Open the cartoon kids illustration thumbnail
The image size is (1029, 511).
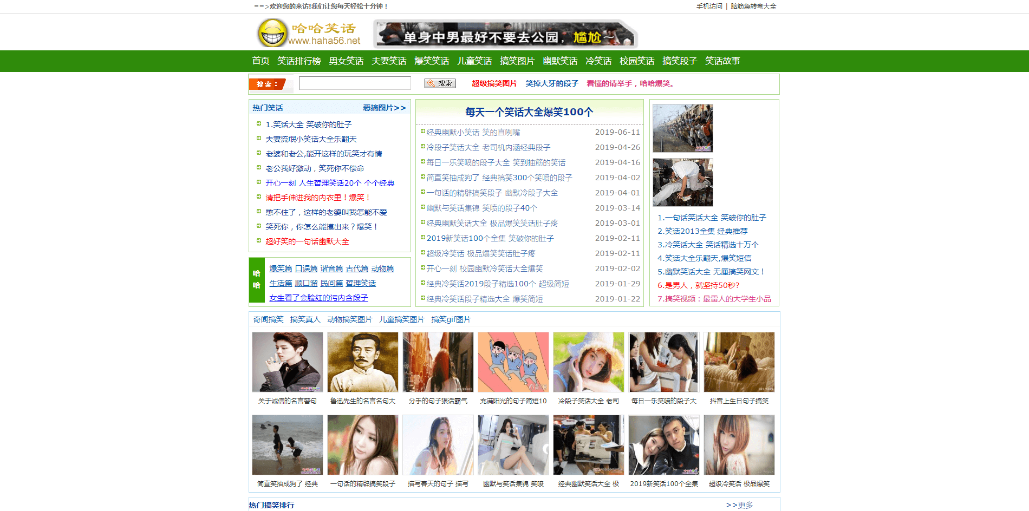(513, 362)
